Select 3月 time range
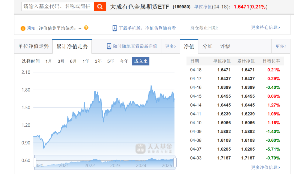 [x=61, y=61]
